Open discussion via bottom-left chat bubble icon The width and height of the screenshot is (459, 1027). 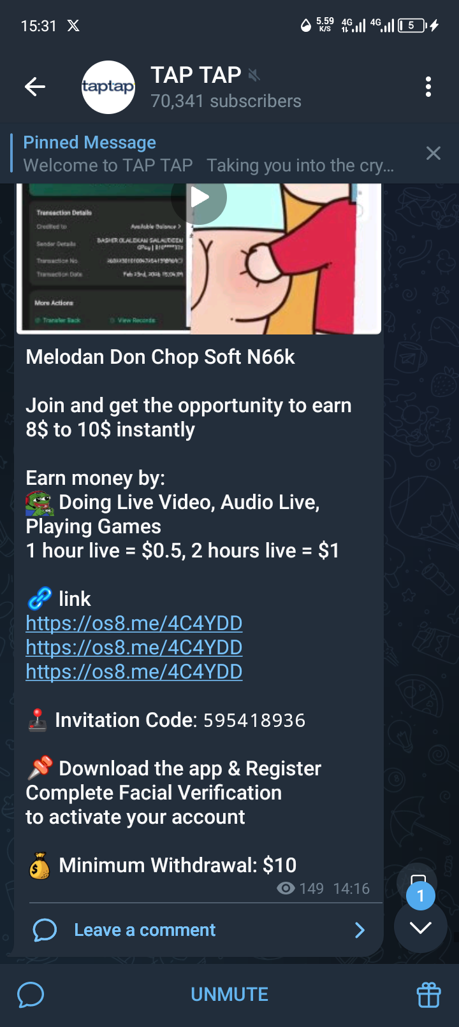[x=31, y=995]
